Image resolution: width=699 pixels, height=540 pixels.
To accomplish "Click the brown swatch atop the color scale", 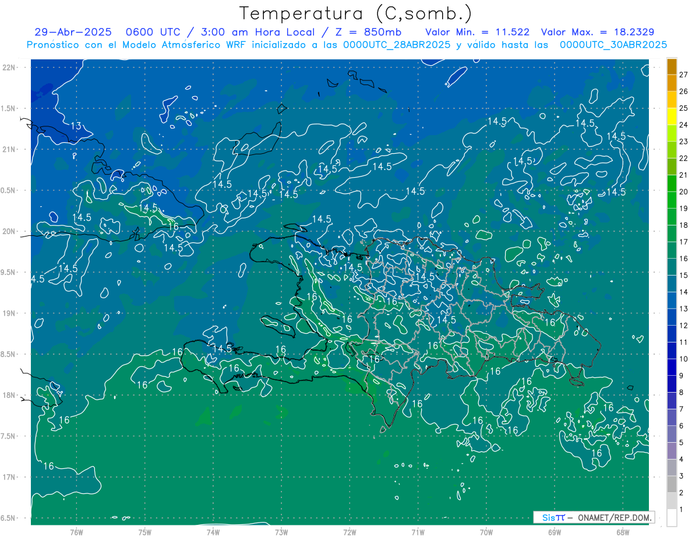I will pyautogui.click(x=672, y=66).
